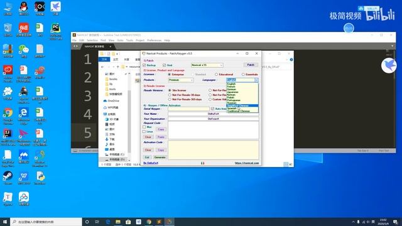Select the Site license radio button

pos(170,90)
